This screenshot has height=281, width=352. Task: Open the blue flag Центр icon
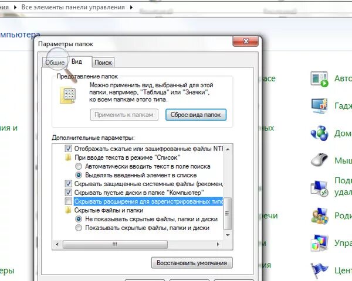point(320,270)
